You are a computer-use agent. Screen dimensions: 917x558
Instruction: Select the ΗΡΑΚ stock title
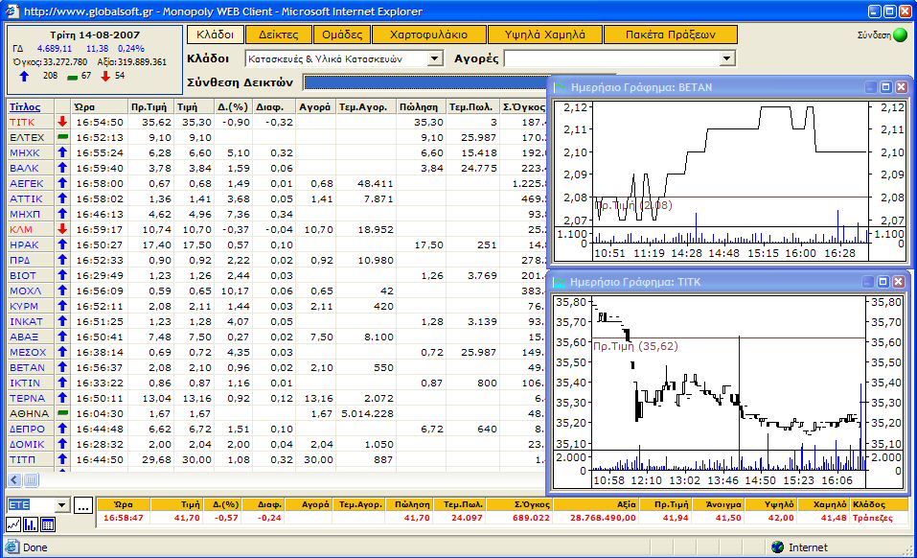coord(24,244)
